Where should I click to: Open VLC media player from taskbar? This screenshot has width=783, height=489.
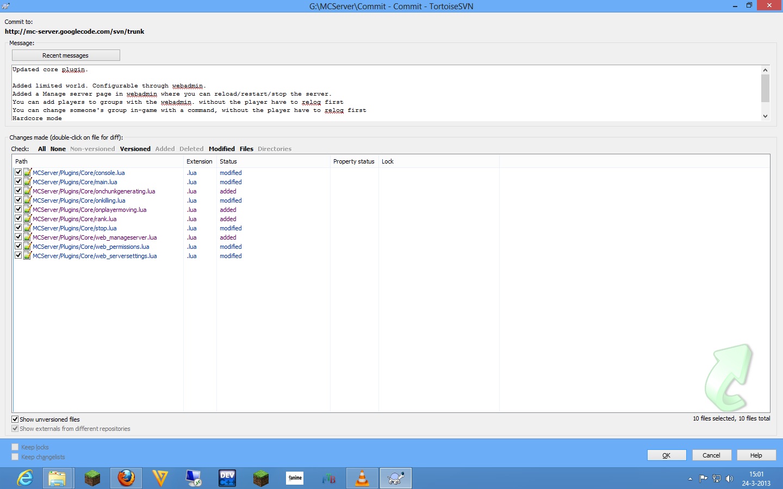pos(362,478)
